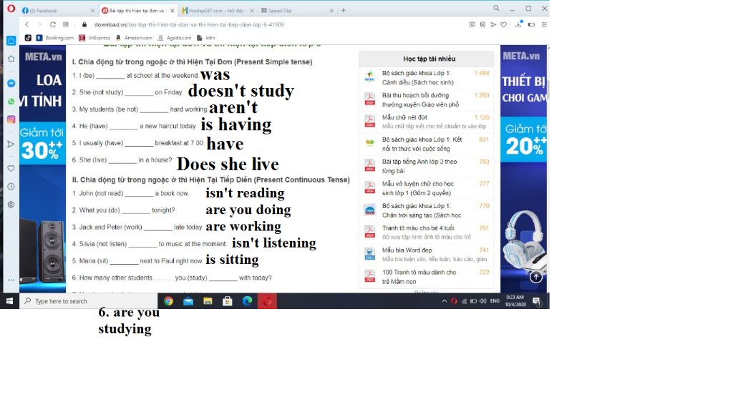
Task: Click the left META.vn speaker ad banner
Action: click(x=42, y=168)
